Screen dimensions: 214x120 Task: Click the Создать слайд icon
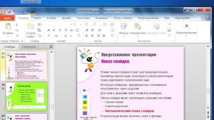pyautogui.click(x=30, y=26)
